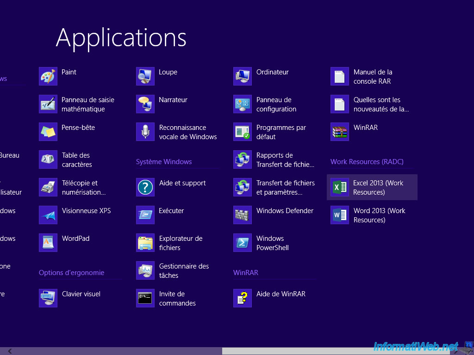The image size is (474, 355).
Task: Launch the Visionneuse XPS icon
Action: pos(48,215)
